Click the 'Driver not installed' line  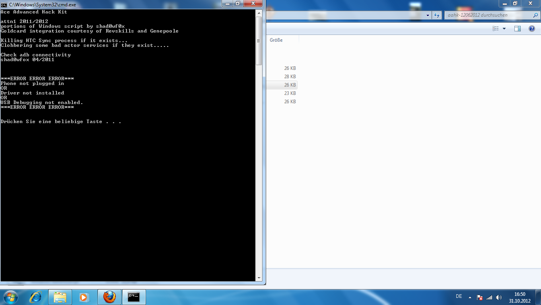point(32,93)
